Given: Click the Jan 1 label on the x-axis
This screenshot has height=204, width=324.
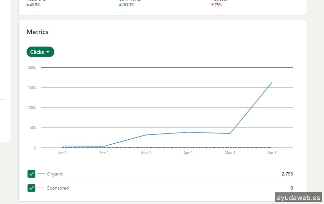Looking at the screenshot, I should (x=62, y=153).
